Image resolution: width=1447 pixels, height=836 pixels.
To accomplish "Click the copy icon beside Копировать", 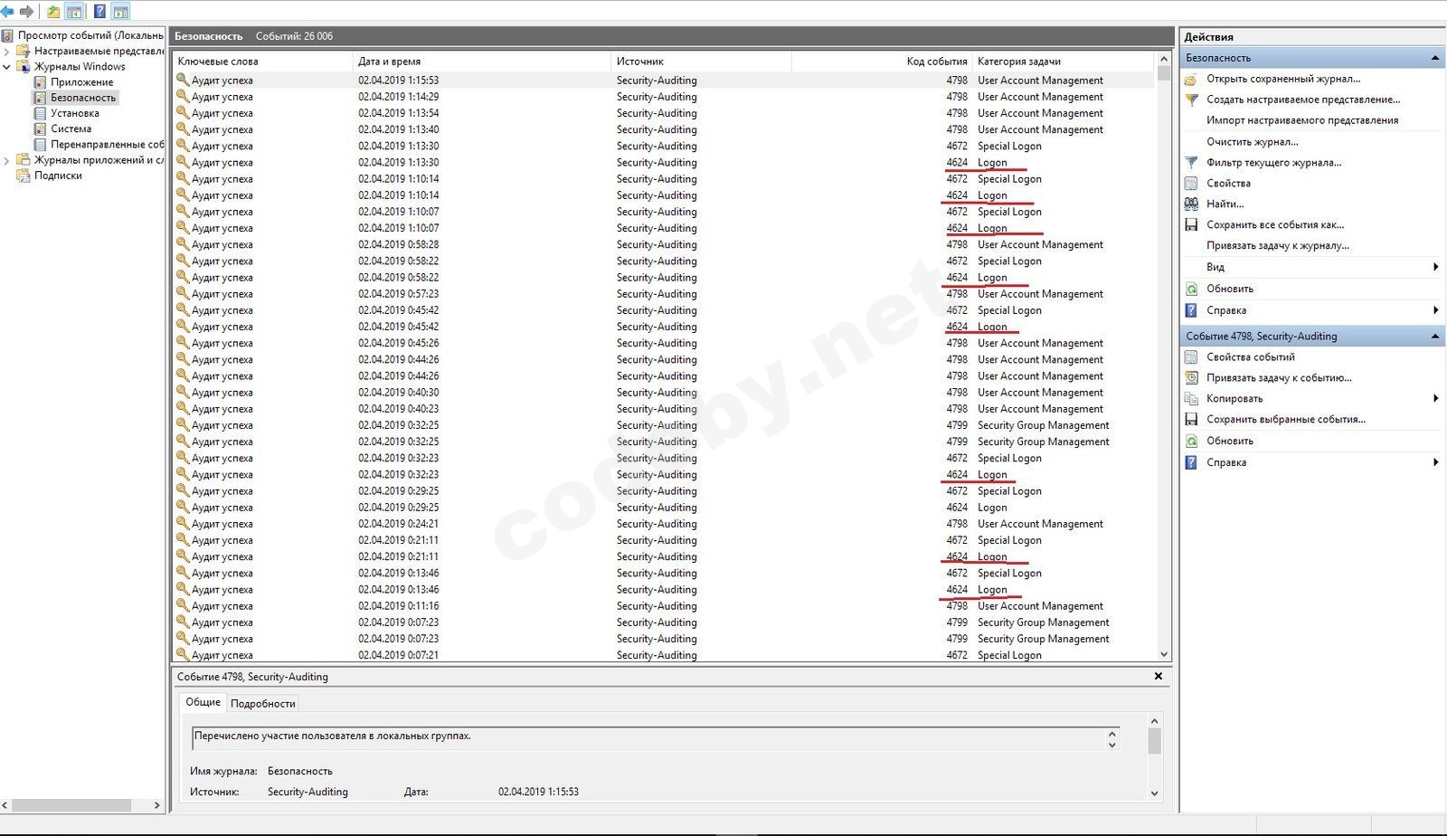I will point(1191,398).
